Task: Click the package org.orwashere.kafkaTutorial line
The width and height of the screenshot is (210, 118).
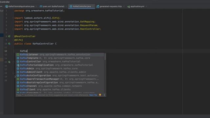Action: coord(39,11)
